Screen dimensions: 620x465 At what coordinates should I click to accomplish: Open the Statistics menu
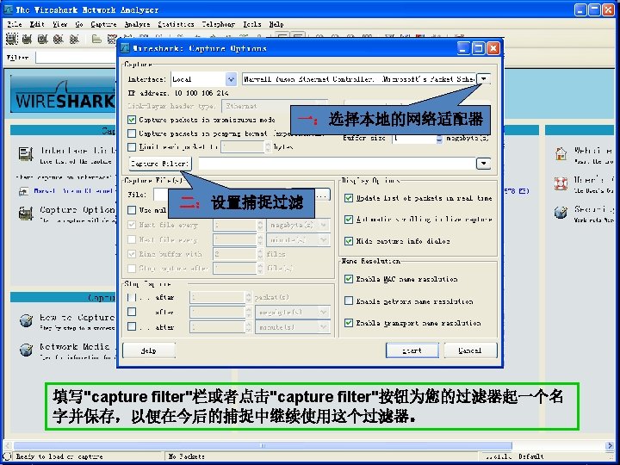(x=176, y=24)
